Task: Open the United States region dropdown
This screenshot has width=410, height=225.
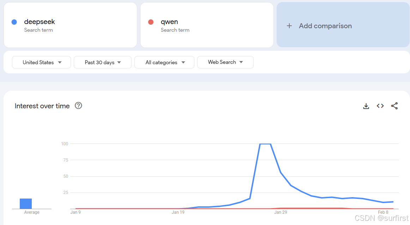Action: click(x=42, y=62)
